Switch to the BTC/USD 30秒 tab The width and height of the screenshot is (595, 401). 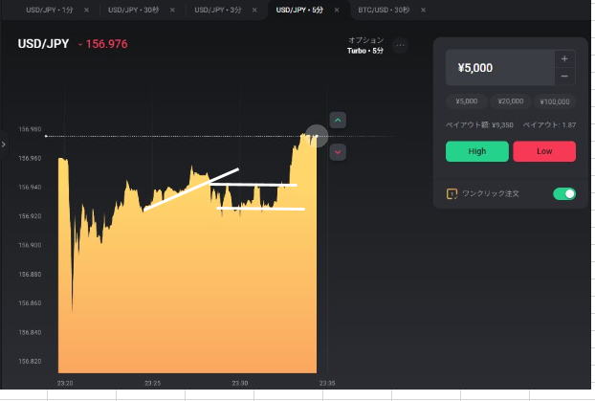381,10
